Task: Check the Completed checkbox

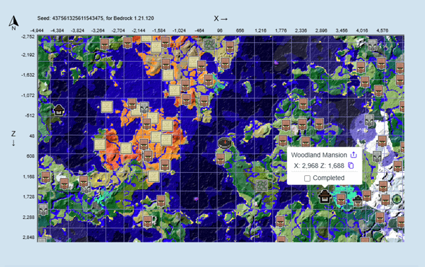Action: (307, 178)
